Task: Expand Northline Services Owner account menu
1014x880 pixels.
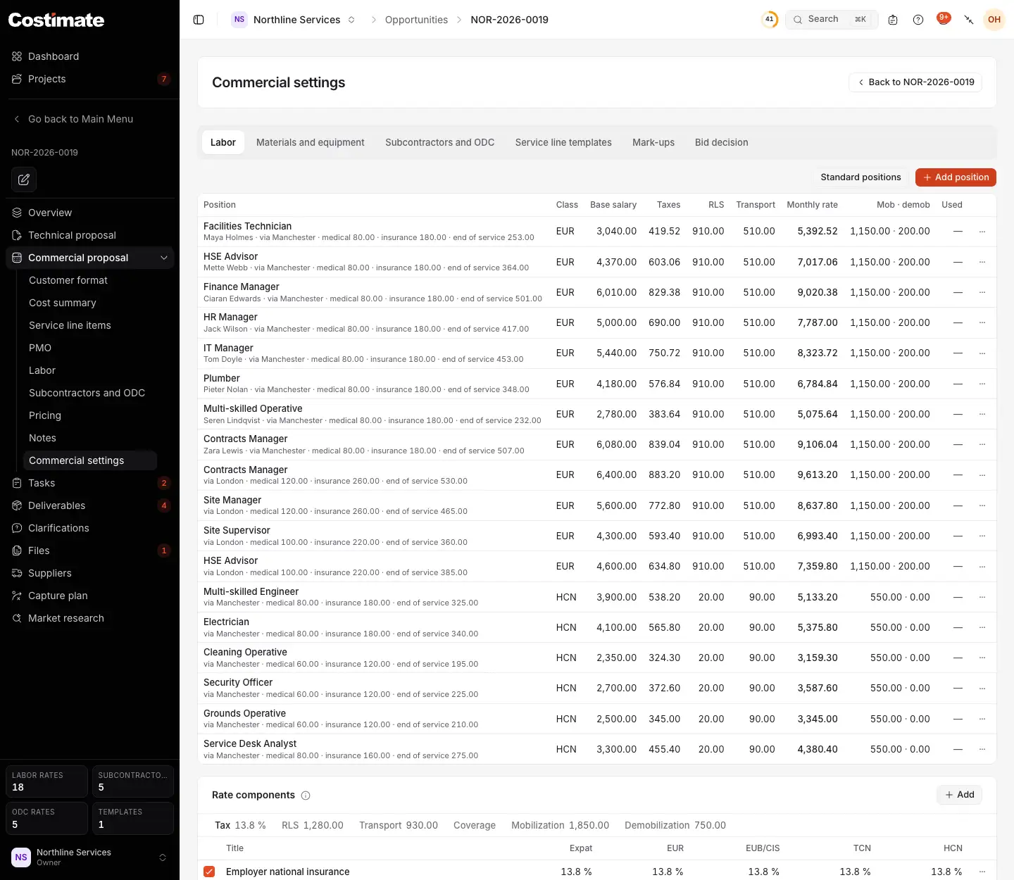Action: [89, 857]
